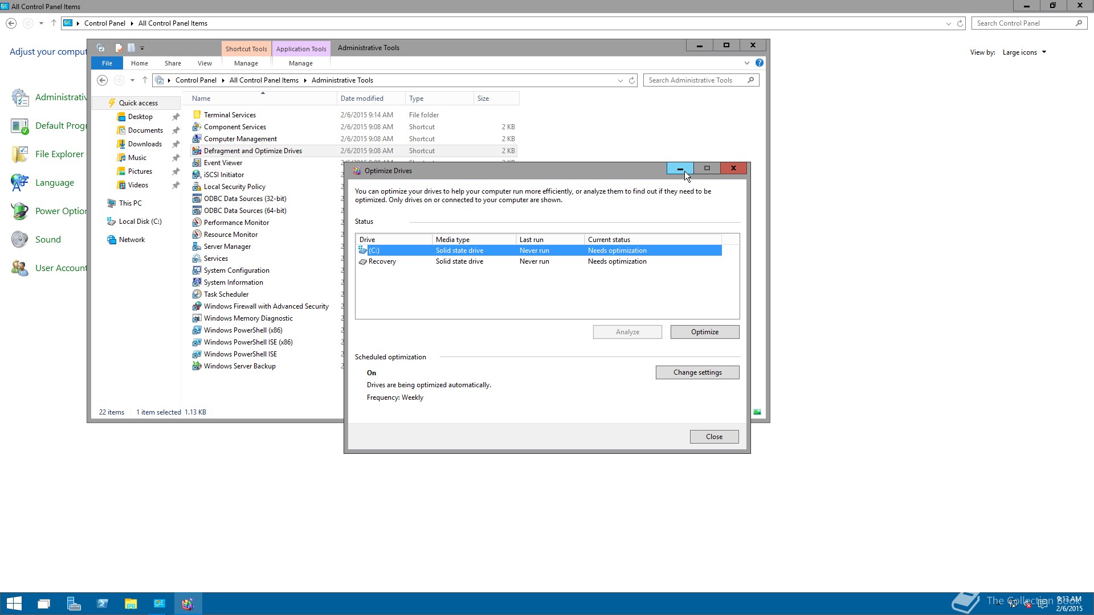Select the System Configuration entry
1094x615 pixels.
click(236, 270)
